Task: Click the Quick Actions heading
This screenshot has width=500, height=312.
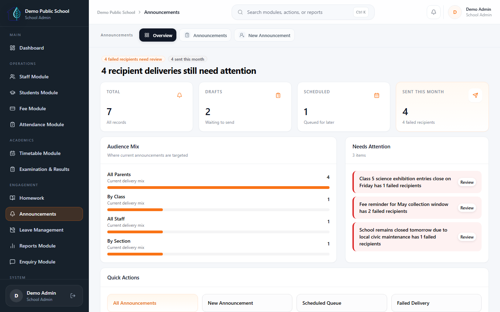Action: tap(123, 278)
